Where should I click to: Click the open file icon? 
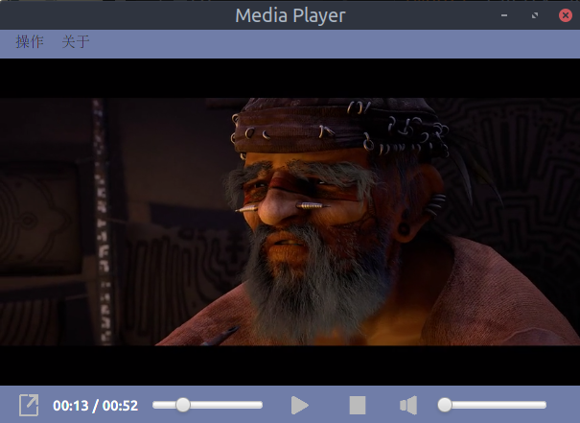tap(29, 405)
